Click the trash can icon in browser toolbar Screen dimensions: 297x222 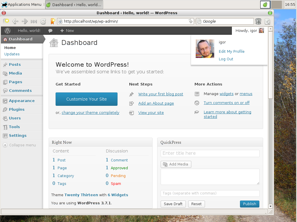click(258, 21)
